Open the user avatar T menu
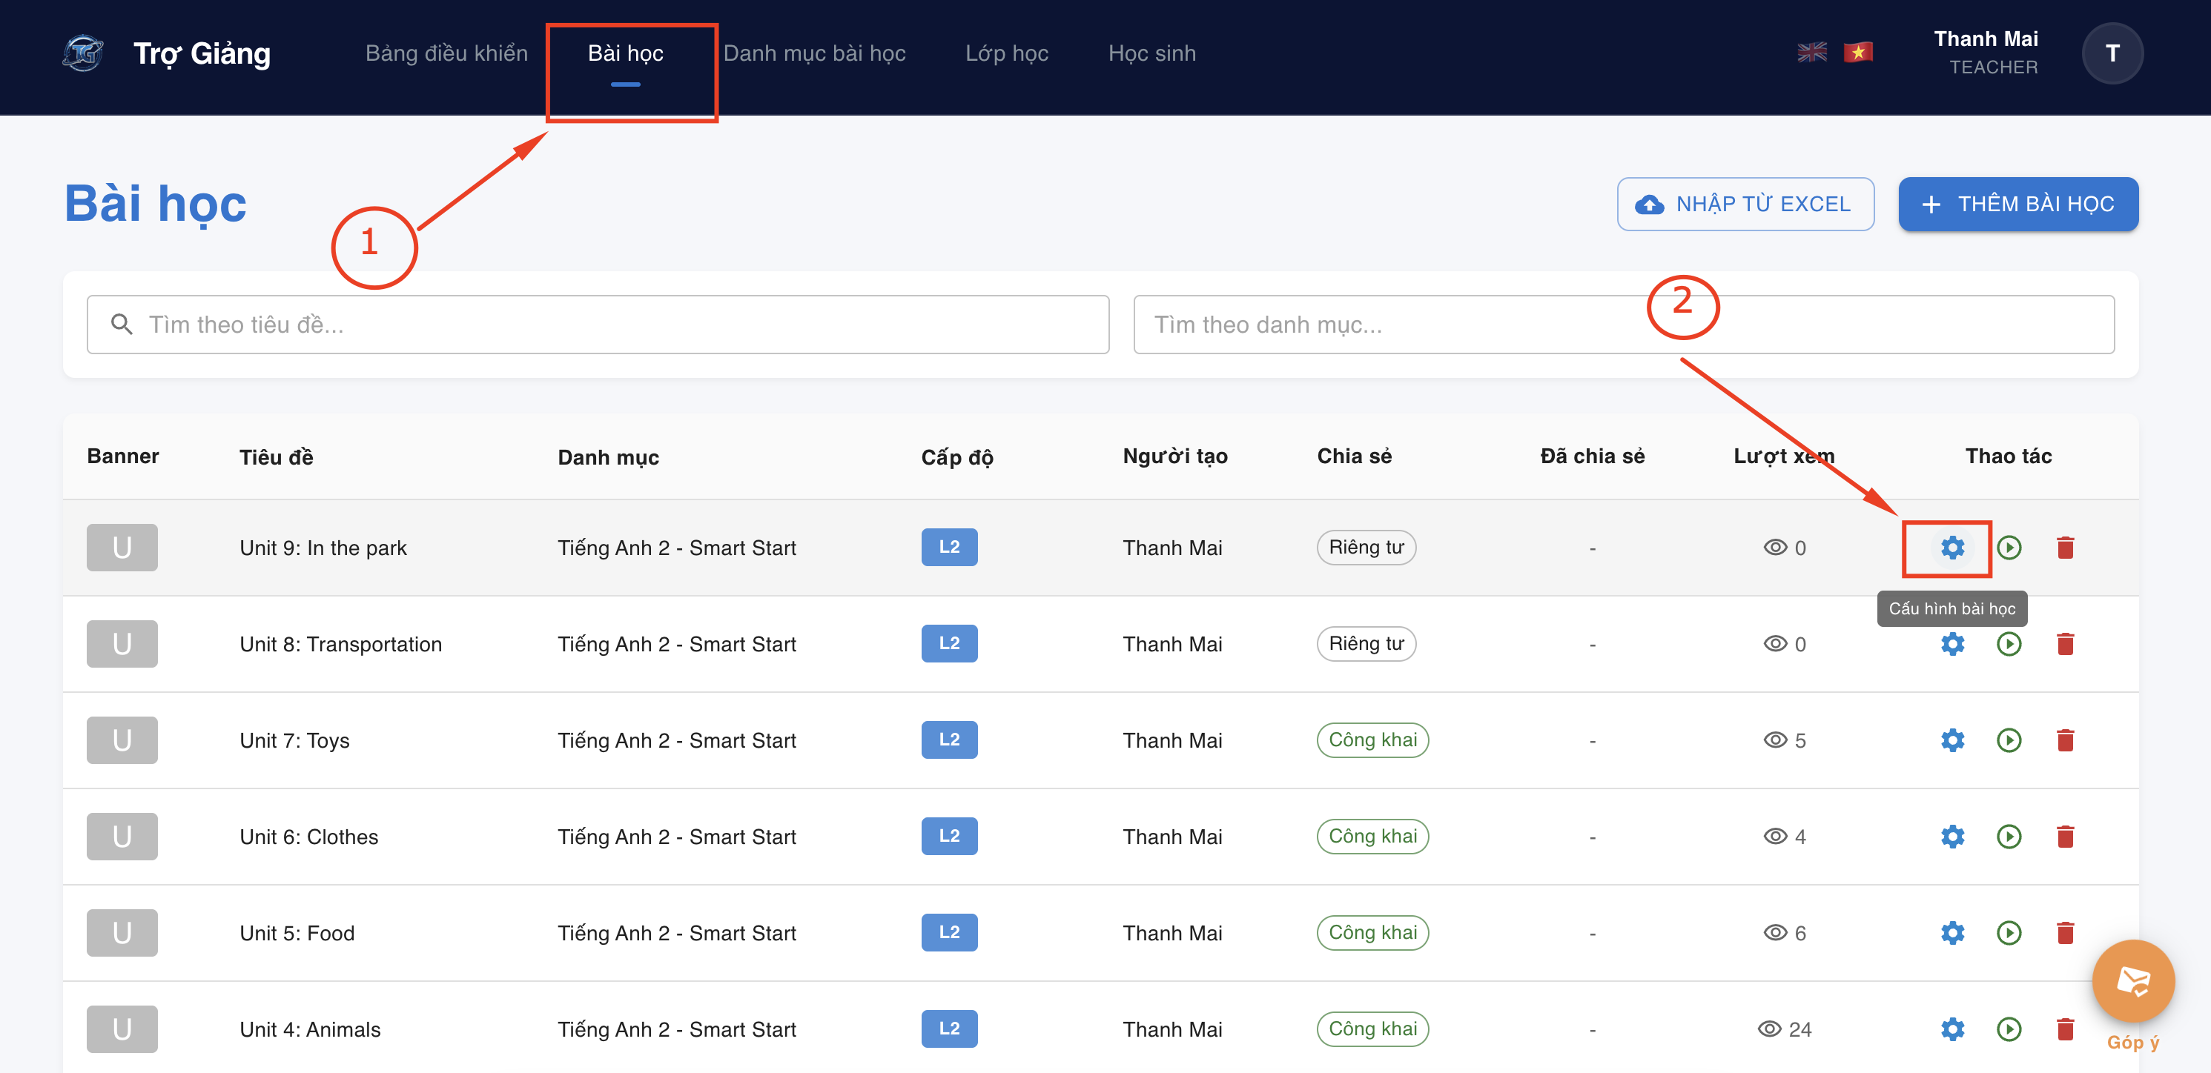Image resolution: width=2211 pixels, height=1073 pixels. pos(2112,53)
